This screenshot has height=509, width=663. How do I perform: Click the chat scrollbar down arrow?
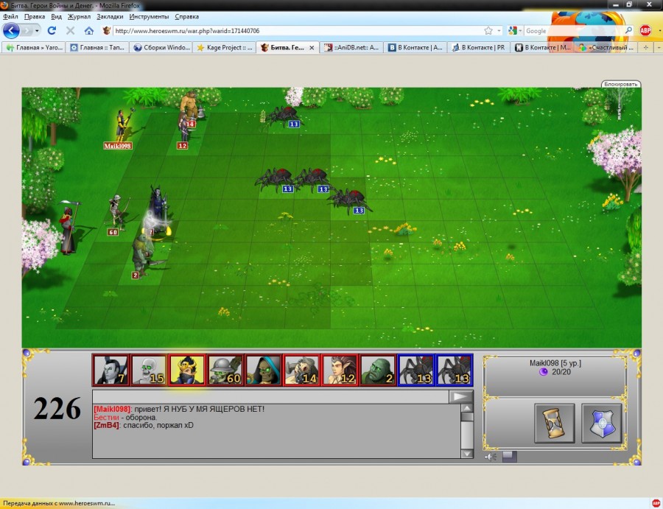coord(467,454)
